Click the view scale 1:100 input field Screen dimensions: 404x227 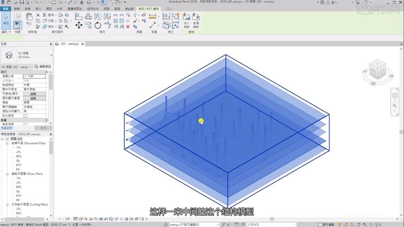pyautogui.click(x=34, y=76)
